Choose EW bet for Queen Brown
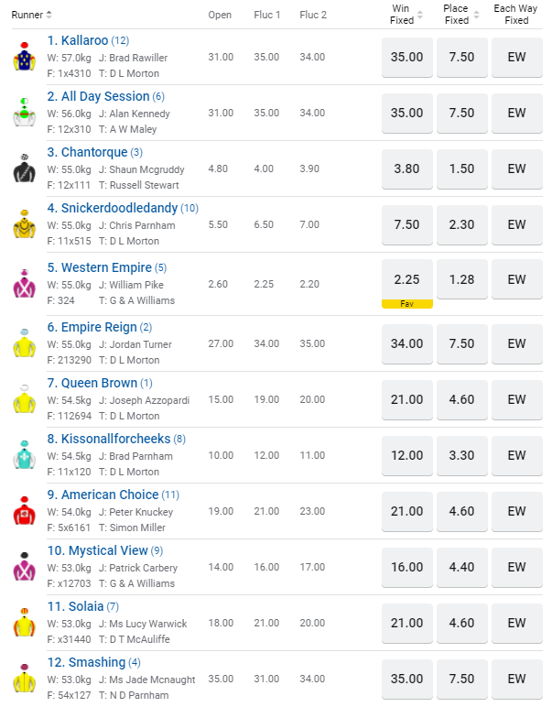The width and height of the screenshot is (552, 707). 516,399
